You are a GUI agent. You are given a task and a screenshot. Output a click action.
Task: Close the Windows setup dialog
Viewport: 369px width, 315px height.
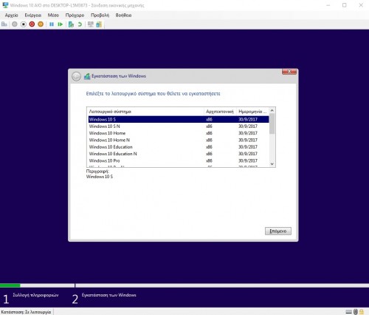[x=289, y=72]
